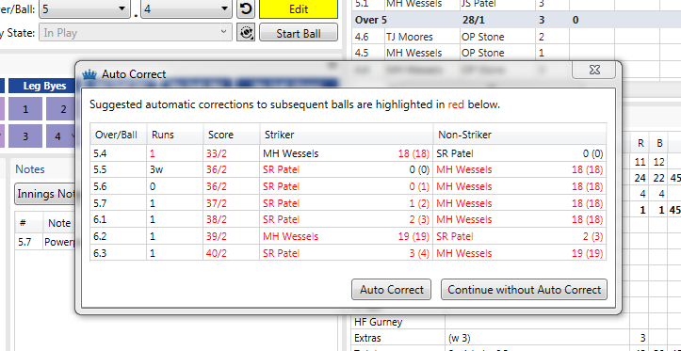Image resolution: width=681 pixels, height=351 pixels.
Task: Click the Auto Correct button
Action: pos(391,290)
